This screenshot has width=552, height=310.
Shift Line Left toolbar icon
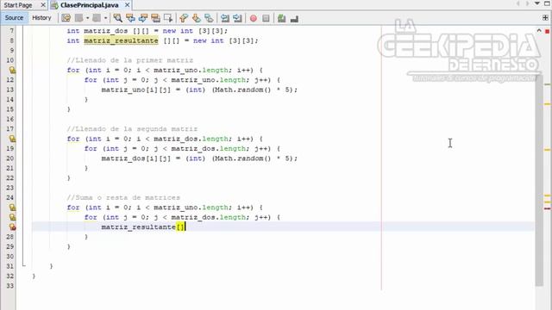pos(225,18)
